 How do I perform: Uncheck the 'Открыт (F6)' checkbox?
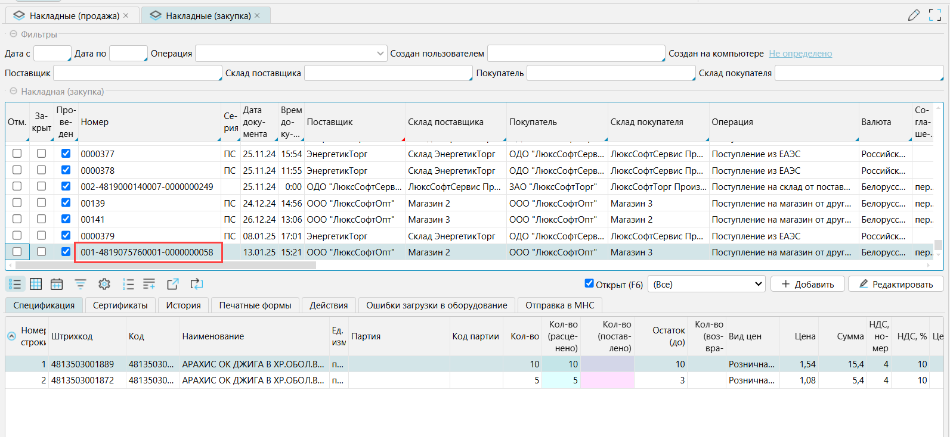coord(589,283)
